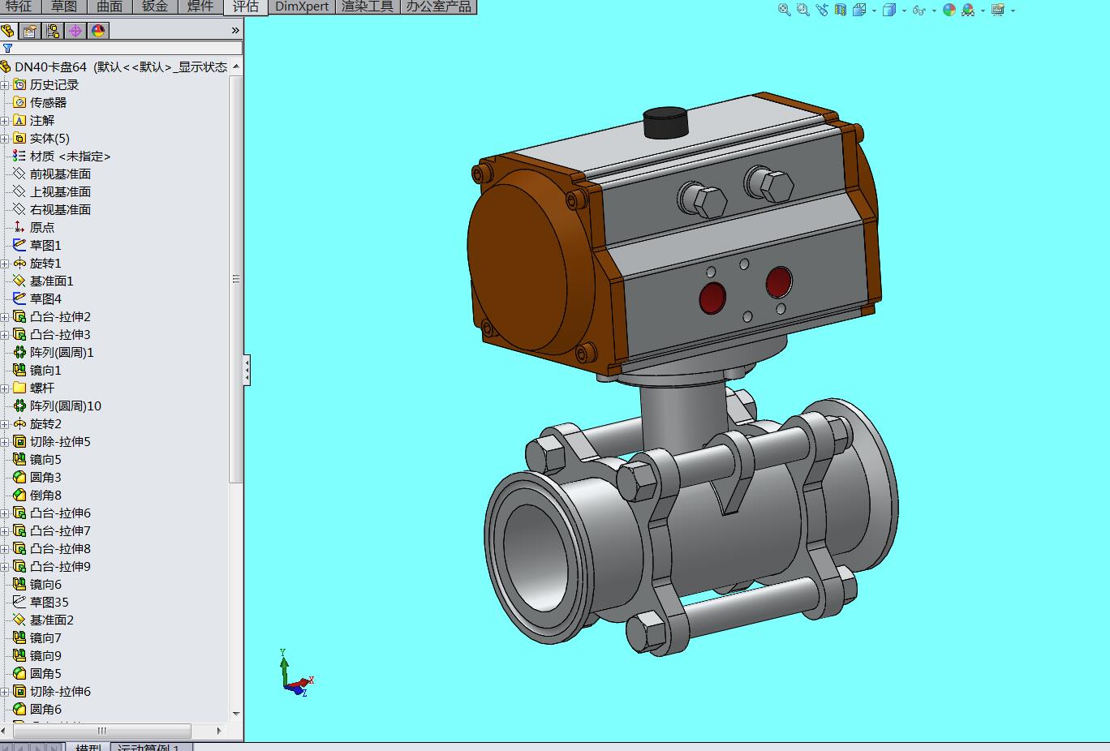
Task: Switch to the 草图 ribbon tab
Action: point(64,6)
